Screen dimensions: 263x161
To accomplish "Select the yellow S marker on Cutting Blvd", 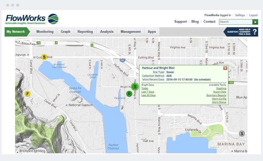I will pyautogui.click(x=44, y=57).
